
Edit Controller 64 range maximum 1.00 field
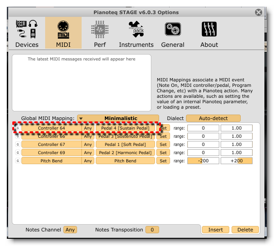237,128
